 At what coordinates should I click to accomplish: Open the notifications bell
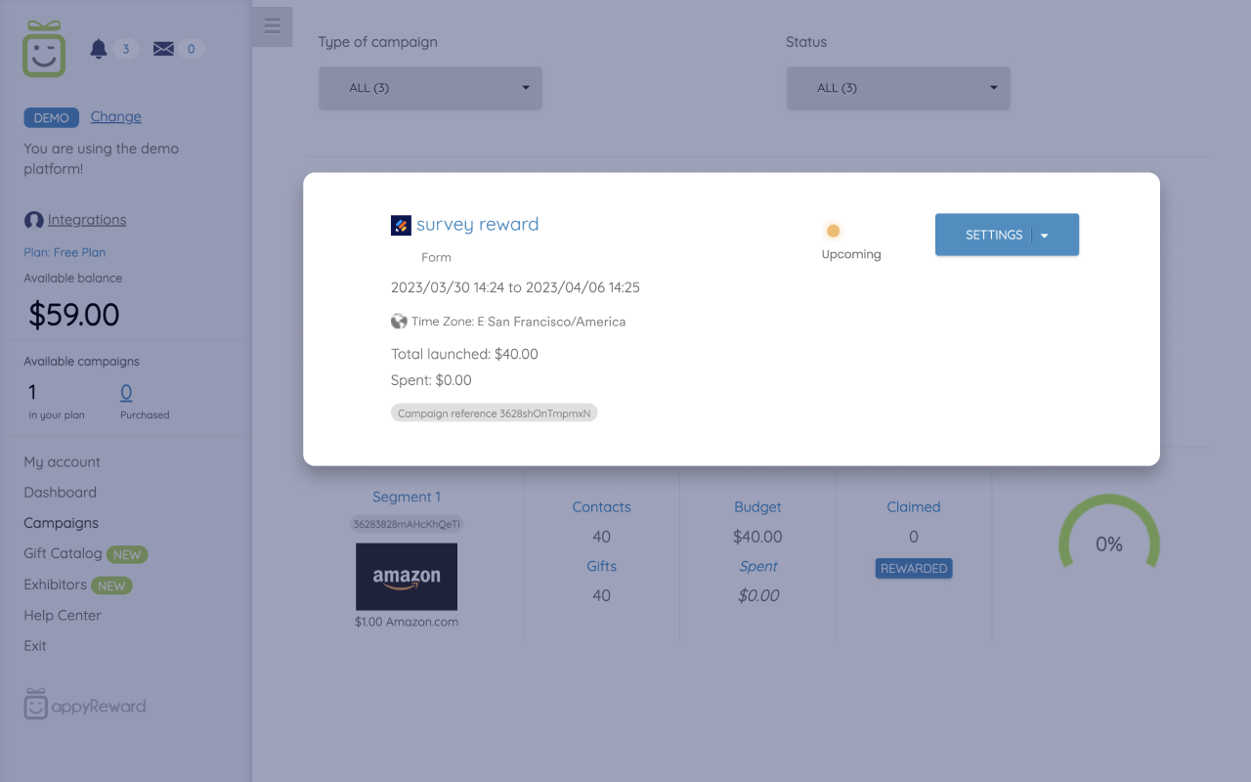(98, 48)
